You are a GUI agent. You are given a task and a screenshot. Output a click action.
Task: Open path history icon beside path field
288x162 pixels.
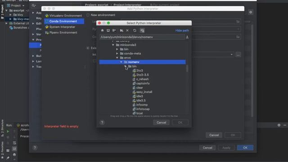tap(187, 37)
